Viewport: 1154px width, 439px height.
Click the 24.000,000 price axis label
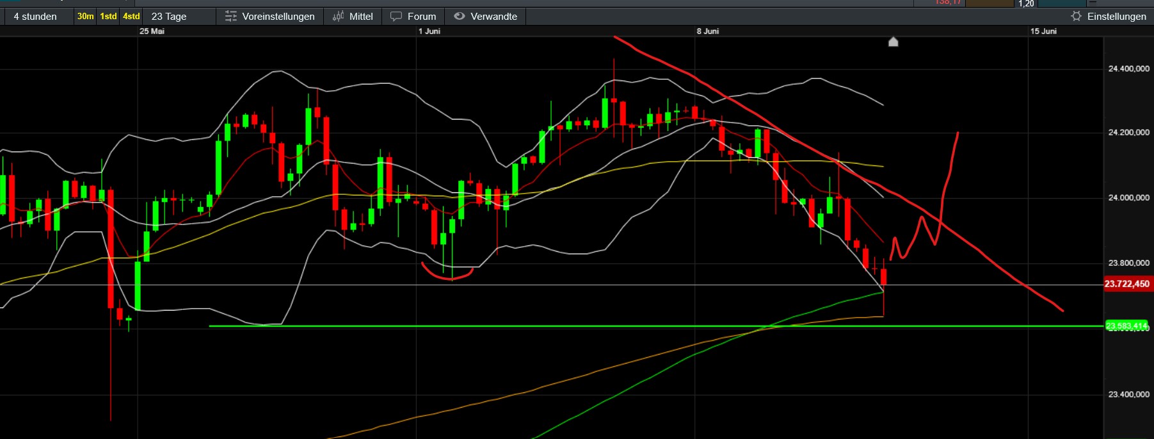point(1129,197)
